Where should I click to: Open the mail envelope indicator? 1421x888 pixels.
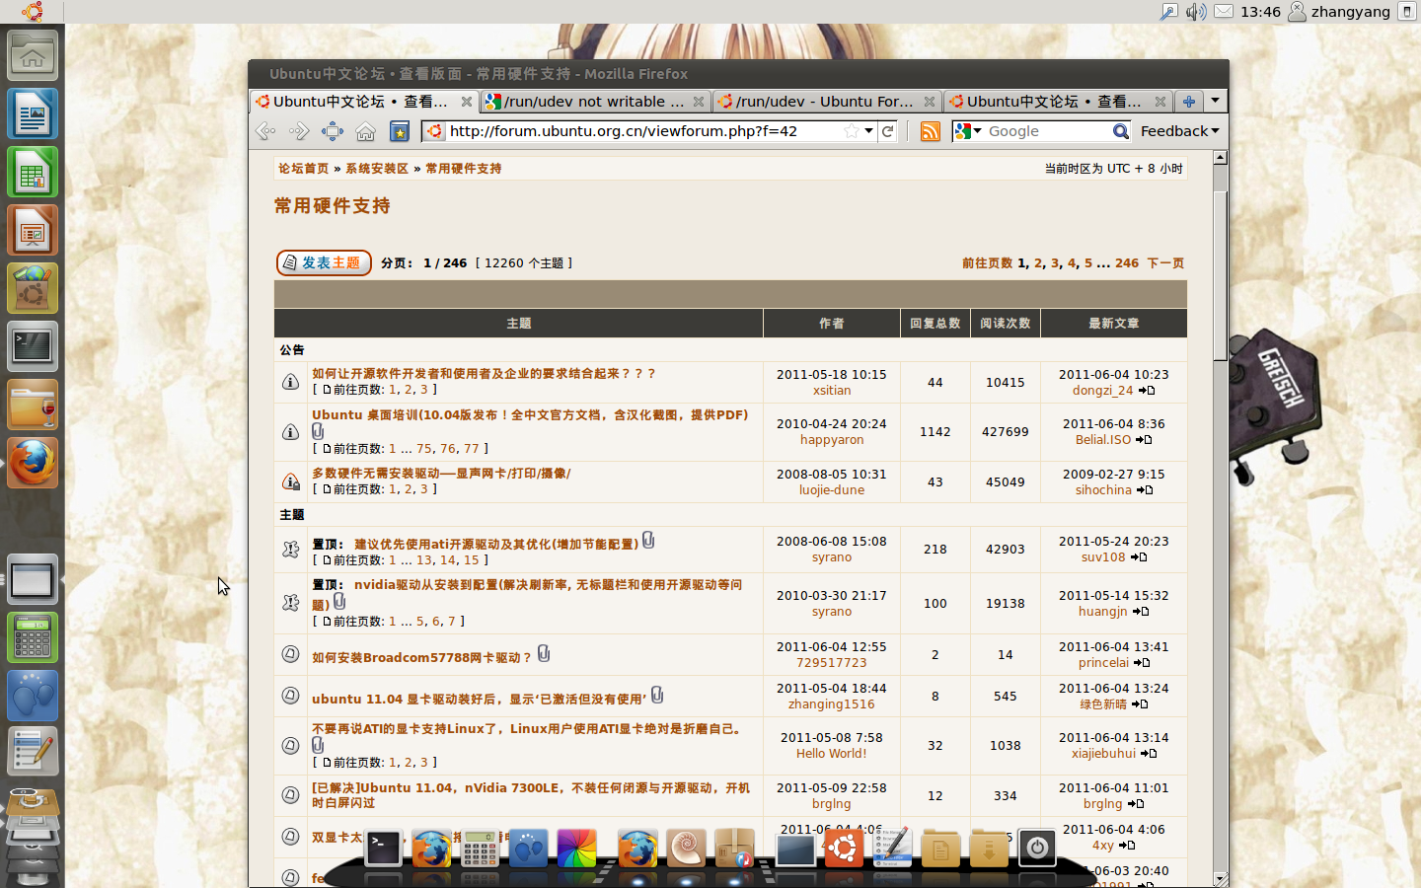pyautogui.click(x=1224, y=12)
